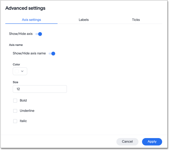
Task: Open the Ticks tab
Action: click(136, 20)
